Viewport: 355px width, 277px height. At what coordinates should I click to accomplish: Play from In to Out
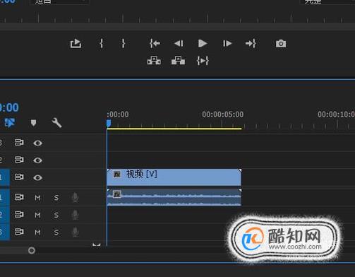[203, 61]
